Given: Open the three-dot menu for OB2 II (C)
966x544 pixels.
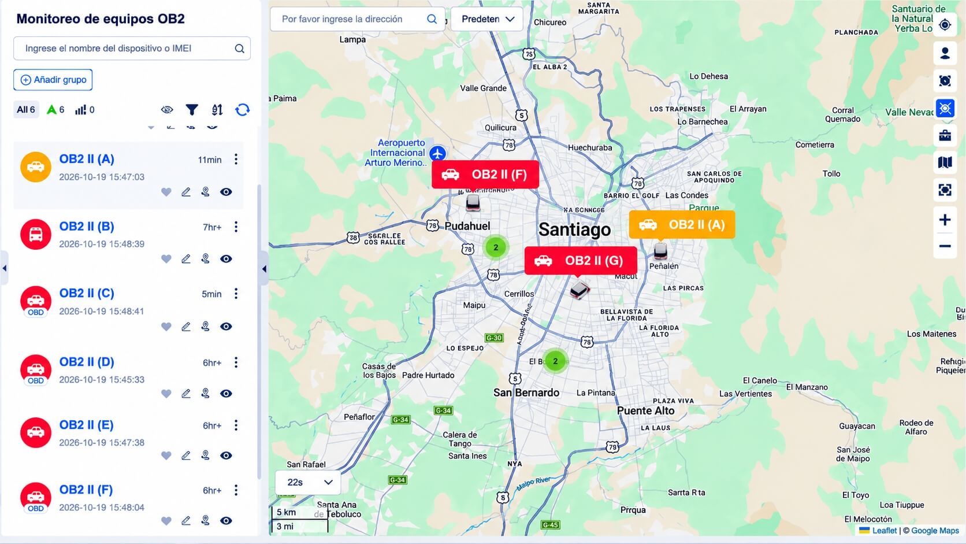Looking at the screenshot, I should tap(236, 294).
